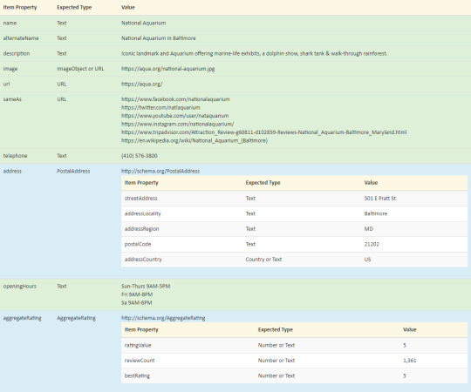
Task: Click the 'telephone' property label
Action: click(15, 156)
